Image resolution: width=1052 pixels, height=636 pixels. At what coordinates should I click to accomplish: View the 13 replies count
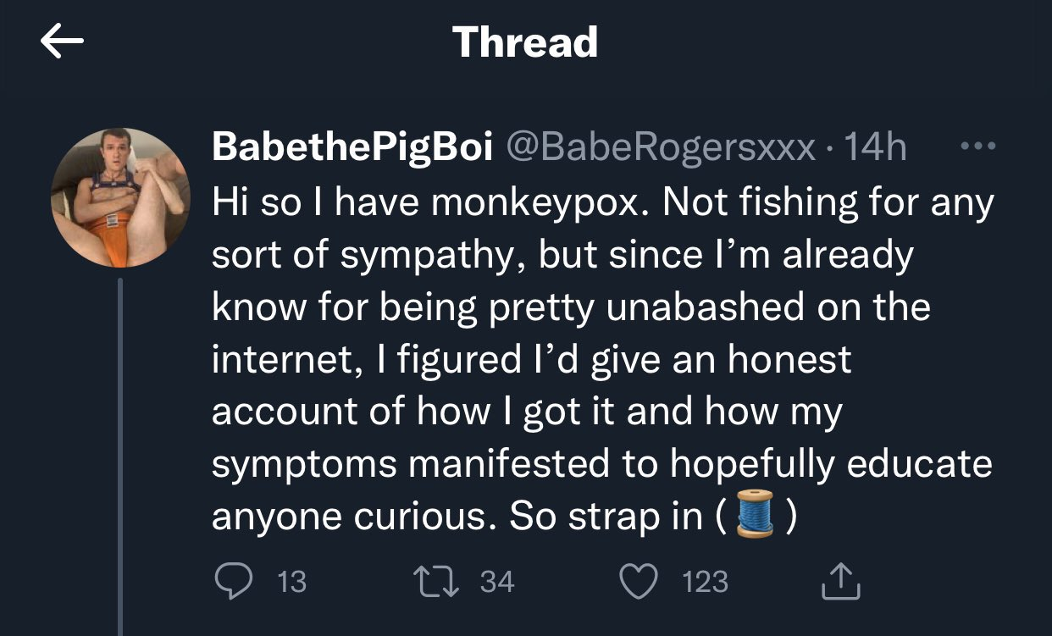[x=291, y=582]
